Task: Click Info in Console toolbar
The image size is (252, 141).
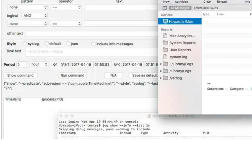Action: click(x=247, y=2)
